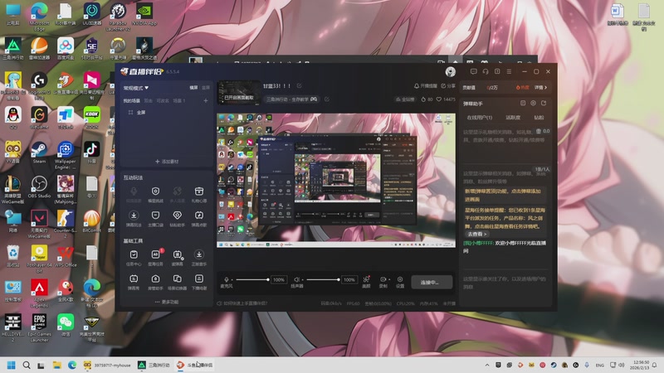This screenshot has width=664, height=373.
Task: Open File Explorer from taskbar
Action: point(56,365)
